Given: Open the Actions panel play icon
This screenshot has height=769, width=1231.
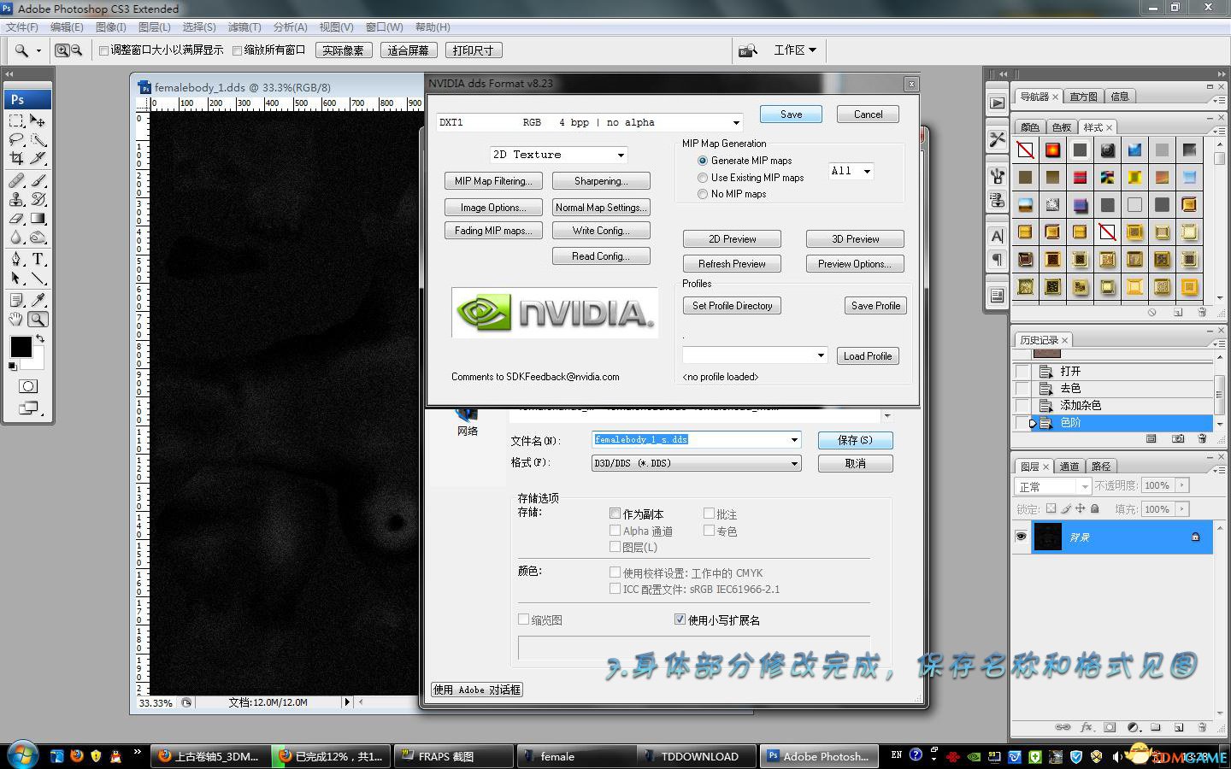Looking at the screenshot, I should [997, 103].
